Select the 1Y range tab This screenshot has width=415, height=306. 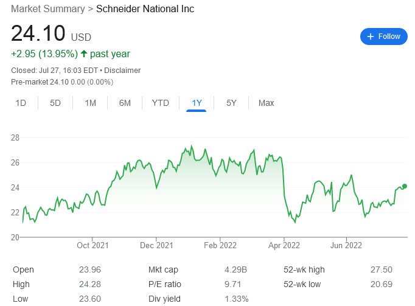(x=197, y=103)
